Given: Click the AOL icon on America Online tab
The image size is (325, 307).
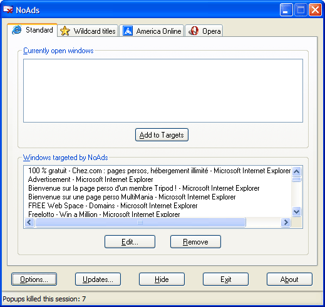Looking at the screenshot, I should (128, 31).
